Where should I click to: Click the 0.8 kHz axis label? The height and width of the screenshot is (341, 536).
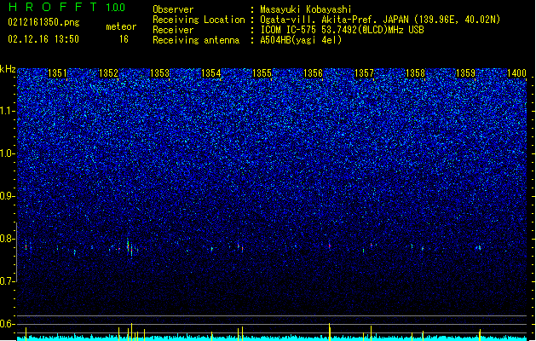click(8, 239)
